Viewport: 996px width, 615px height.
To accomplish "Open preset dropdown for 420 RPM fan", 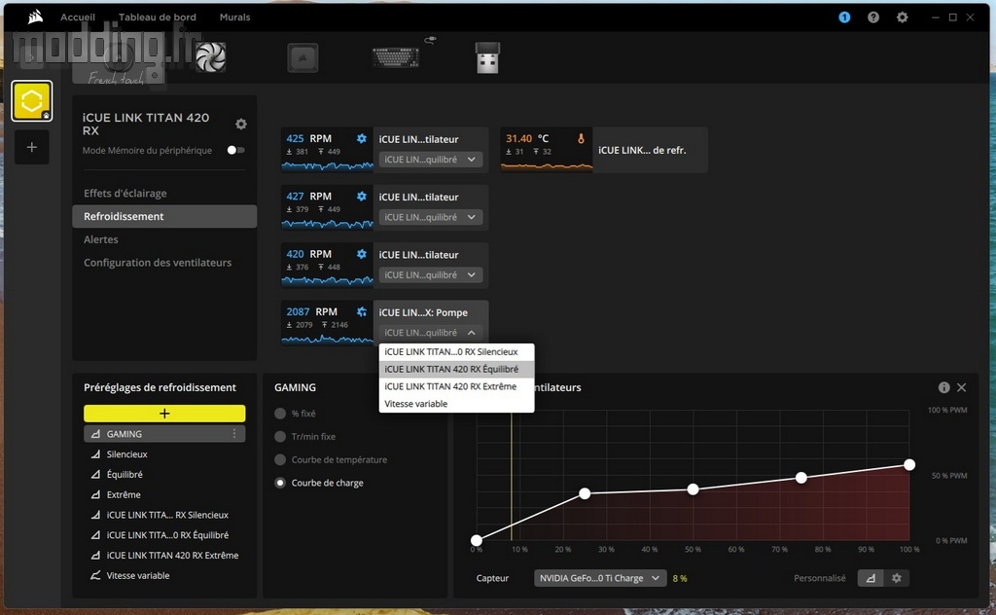I will point(431,275).
